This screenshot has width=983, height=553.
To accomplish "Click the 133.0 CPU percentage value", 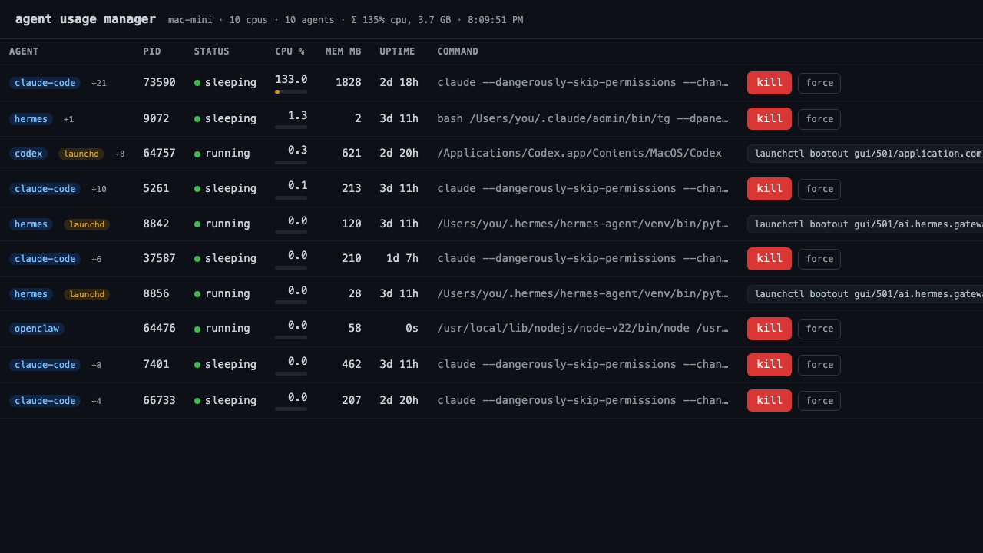I will [x=291, y=79].
